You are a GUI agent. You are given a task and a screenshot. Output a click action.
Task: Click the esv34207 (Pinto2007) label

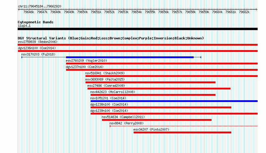pyautogui.click(x=151, y=129)
